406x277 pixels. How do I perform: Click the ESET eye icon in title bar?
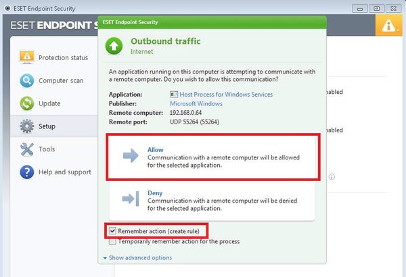click(x=7, y=8)
